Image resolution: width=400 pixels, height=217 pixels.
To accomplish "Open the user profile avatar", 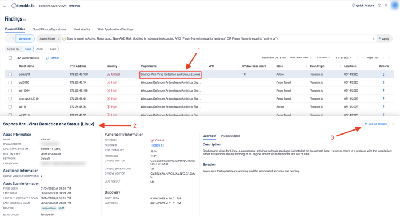I will [395, 5].
